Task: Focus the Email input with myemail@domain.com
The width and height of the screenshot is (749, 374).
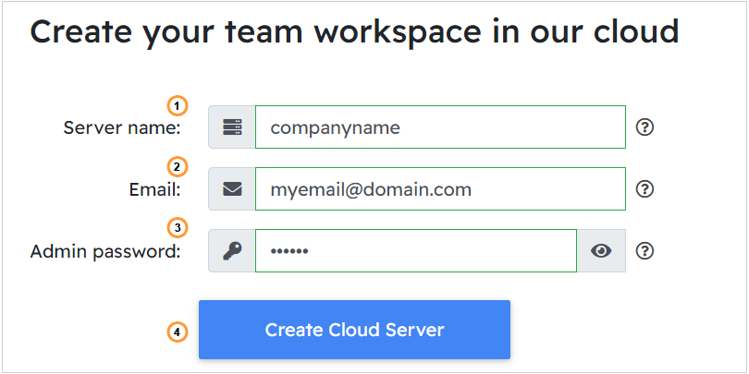Action: (x=440, y=189)
